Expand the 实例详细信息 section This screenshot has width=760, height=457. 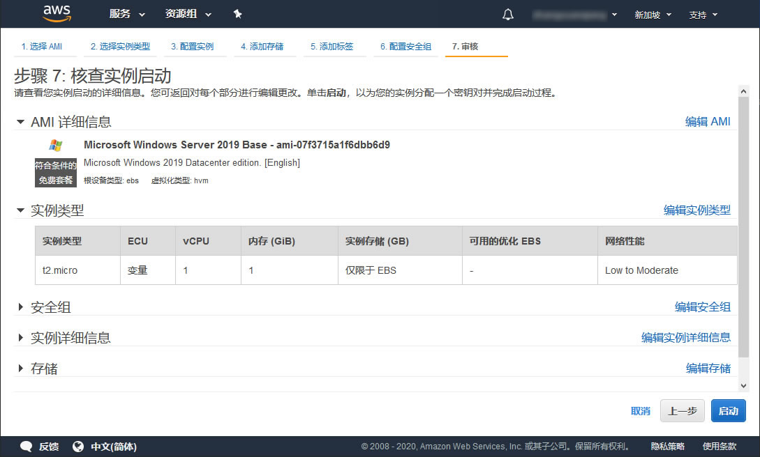coord(20,338)
